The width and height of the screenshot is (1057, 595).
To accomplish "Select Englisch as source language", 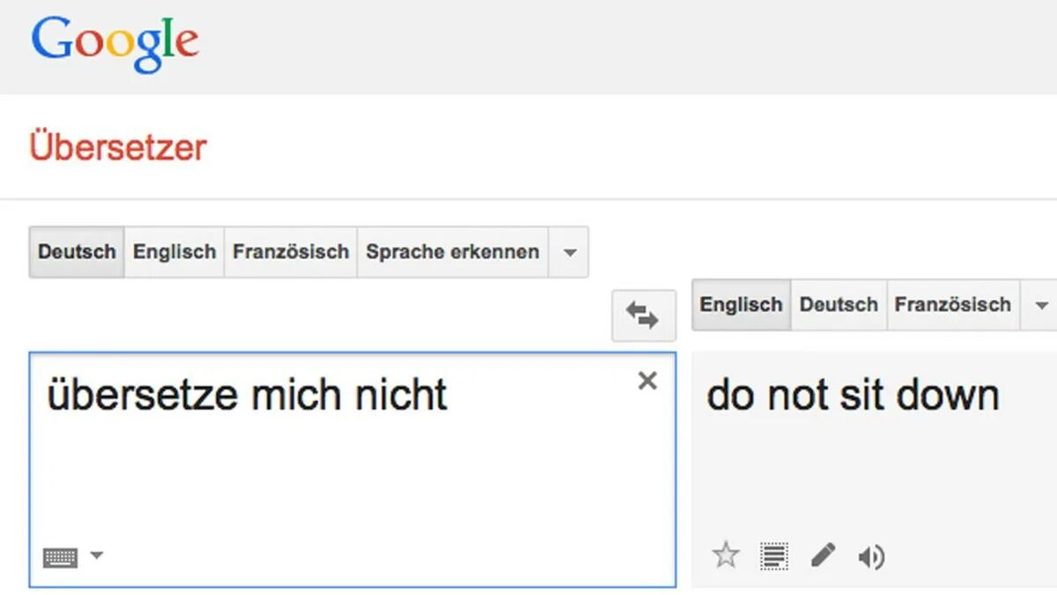I will [x=174, y=252].
